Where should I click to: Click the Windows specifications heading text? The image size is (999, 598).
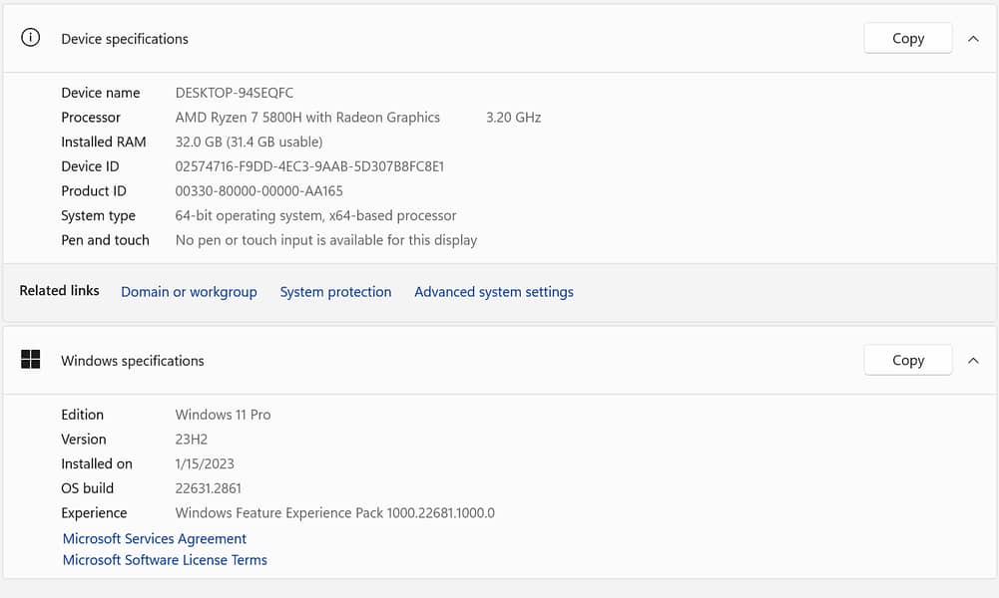pyautogui.click(x=133, y=361)
